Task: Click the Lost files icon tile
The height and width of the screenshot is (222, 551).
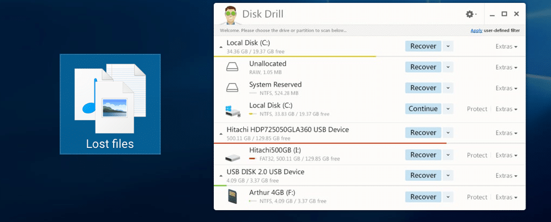Action: (110, 104)
